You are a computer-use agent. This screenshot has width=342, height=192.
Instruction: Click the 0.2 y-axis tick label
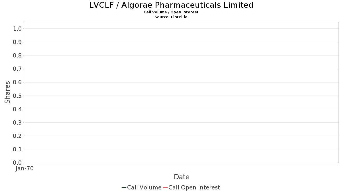17,136
